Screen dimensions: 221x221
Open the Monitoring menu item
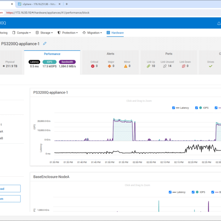4,33
